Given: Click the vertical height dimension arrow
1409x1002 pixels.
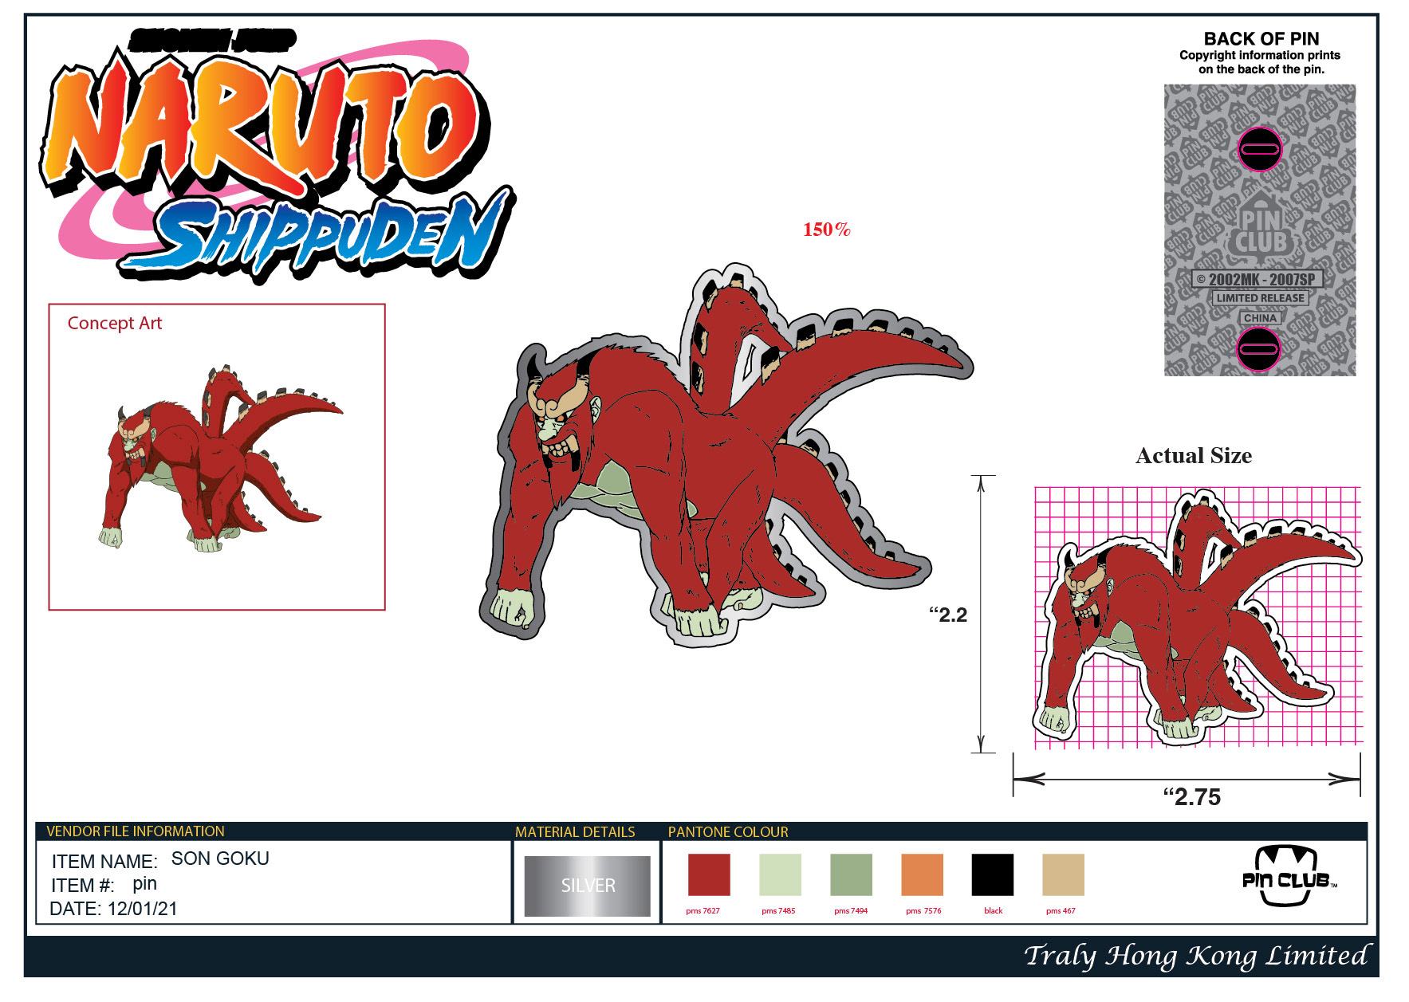Looking at the screenshot, I should point(982,614).
